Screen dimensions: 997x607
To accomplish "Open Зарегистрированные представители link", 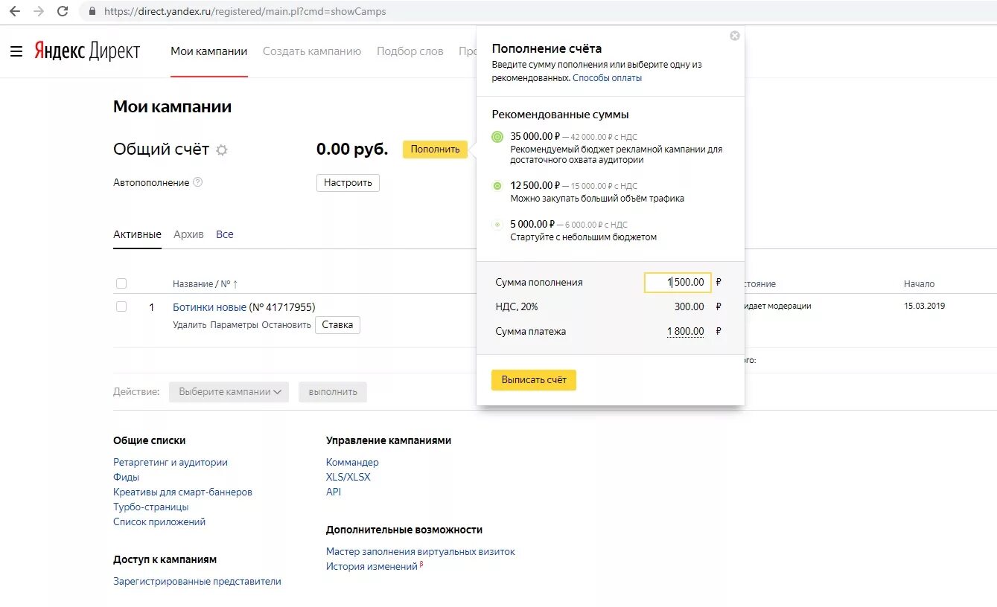I will 197,582.
